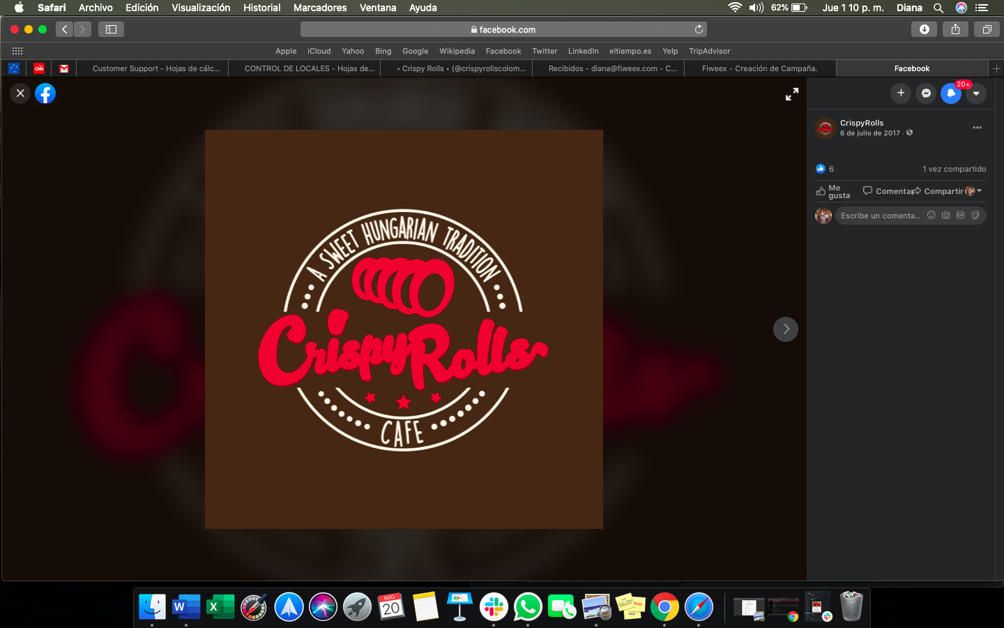
Task: Add a sticker to the comment
Action: coord(975,215)
